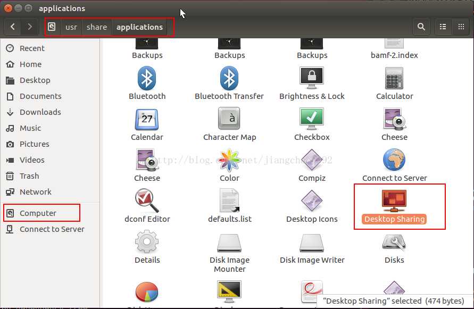Open Trash in the sidebar

pos(50,176)
